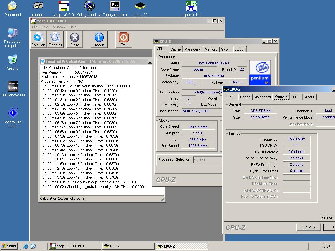Viewport: 335px width, 251px height.
Task: Open the Help menu in Yasp
Action: pyautogui.click(x=73, y=27)
